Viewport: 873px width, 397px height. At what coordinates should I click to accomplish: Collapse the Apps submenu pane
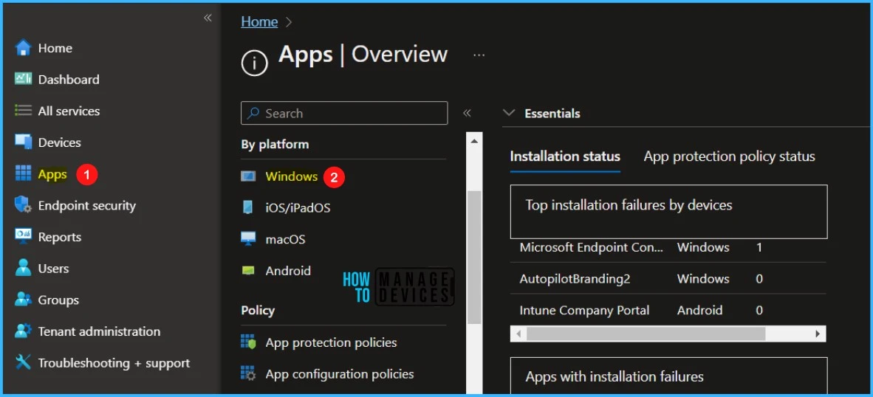click(x=467, y=114)
